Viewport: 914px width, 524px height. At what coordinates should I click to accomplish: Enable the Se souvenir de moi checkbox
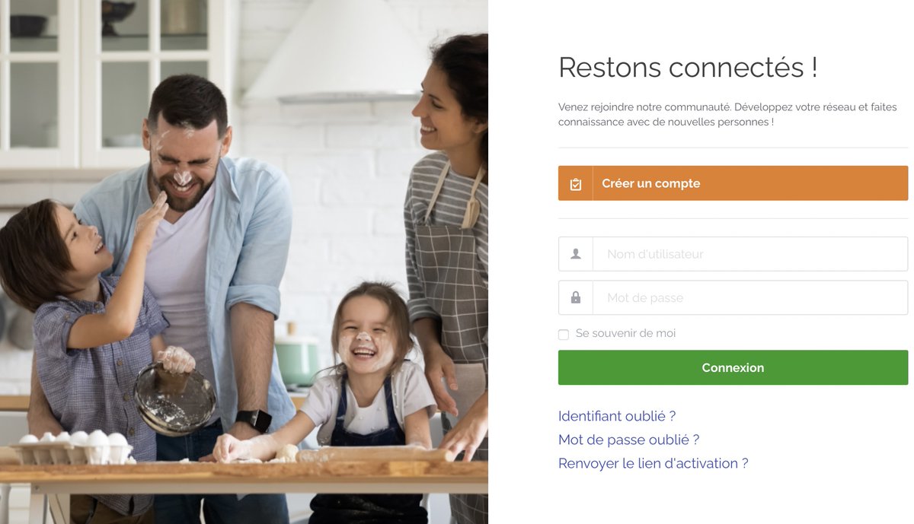pyautogui.click(x=564, y=335)
